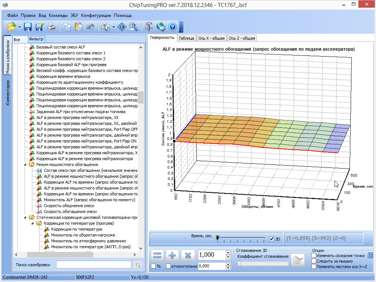The width and height of the screenshot is (376, 282).
Task: Open settings with the hammer tools icon
Action: pos(149,26)
